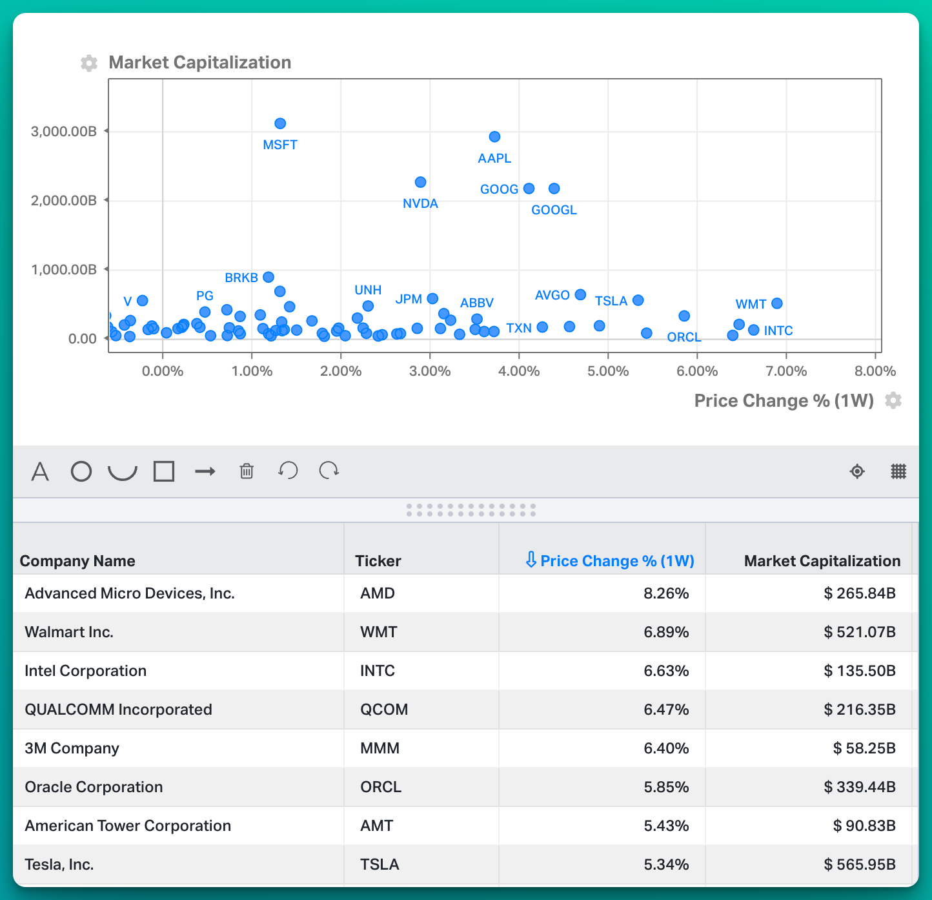This screenshot has width=932, height=900.
Task: Click the $ 135.50B market cap value
Action: (x=860, y=671)
